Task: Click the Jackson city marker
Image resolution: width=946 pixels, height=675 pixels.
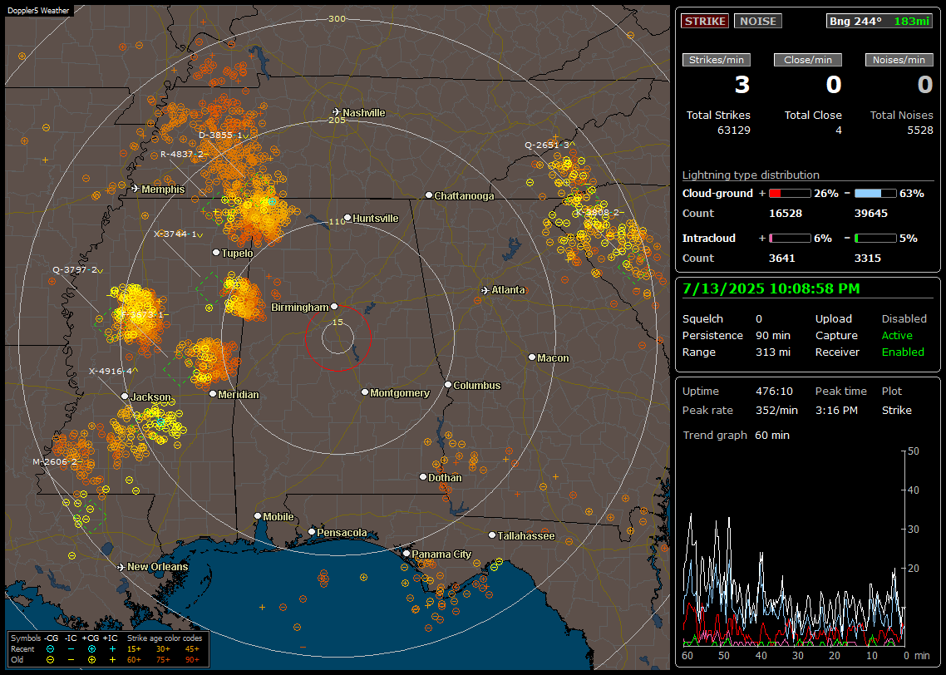Action: pyautogui.click(x=125, y=397)
